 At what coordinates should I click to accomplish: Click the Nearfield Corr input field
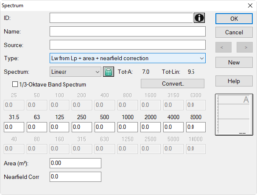75,177
